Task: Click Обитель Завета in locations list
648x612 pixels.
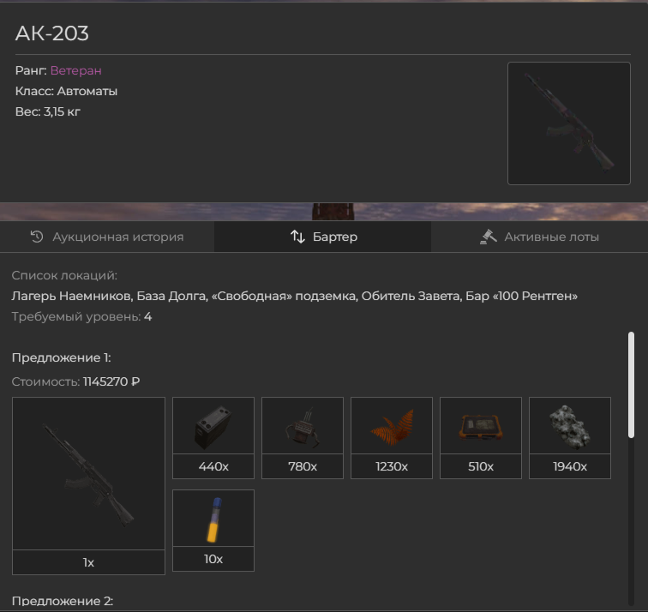Action: pyautogui.click(x=411, y=296)
